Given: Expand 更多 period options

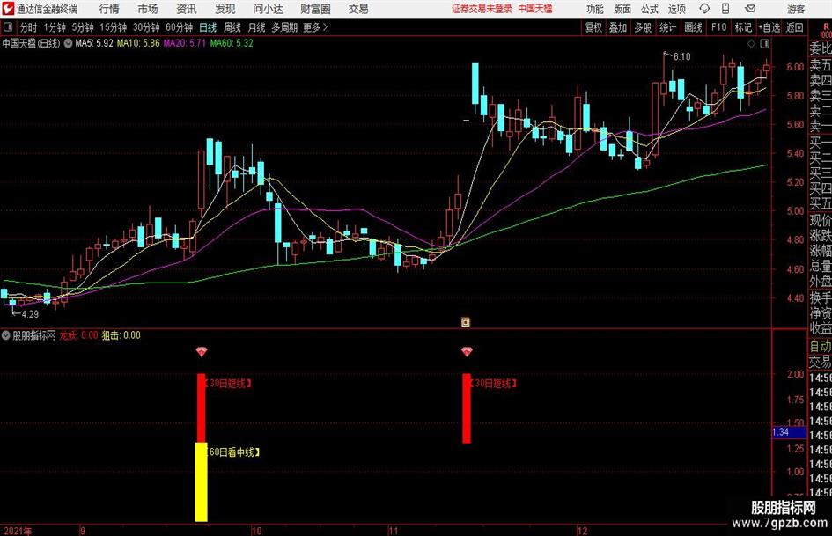Looking at the screenshot, I should tap(315, 27).
